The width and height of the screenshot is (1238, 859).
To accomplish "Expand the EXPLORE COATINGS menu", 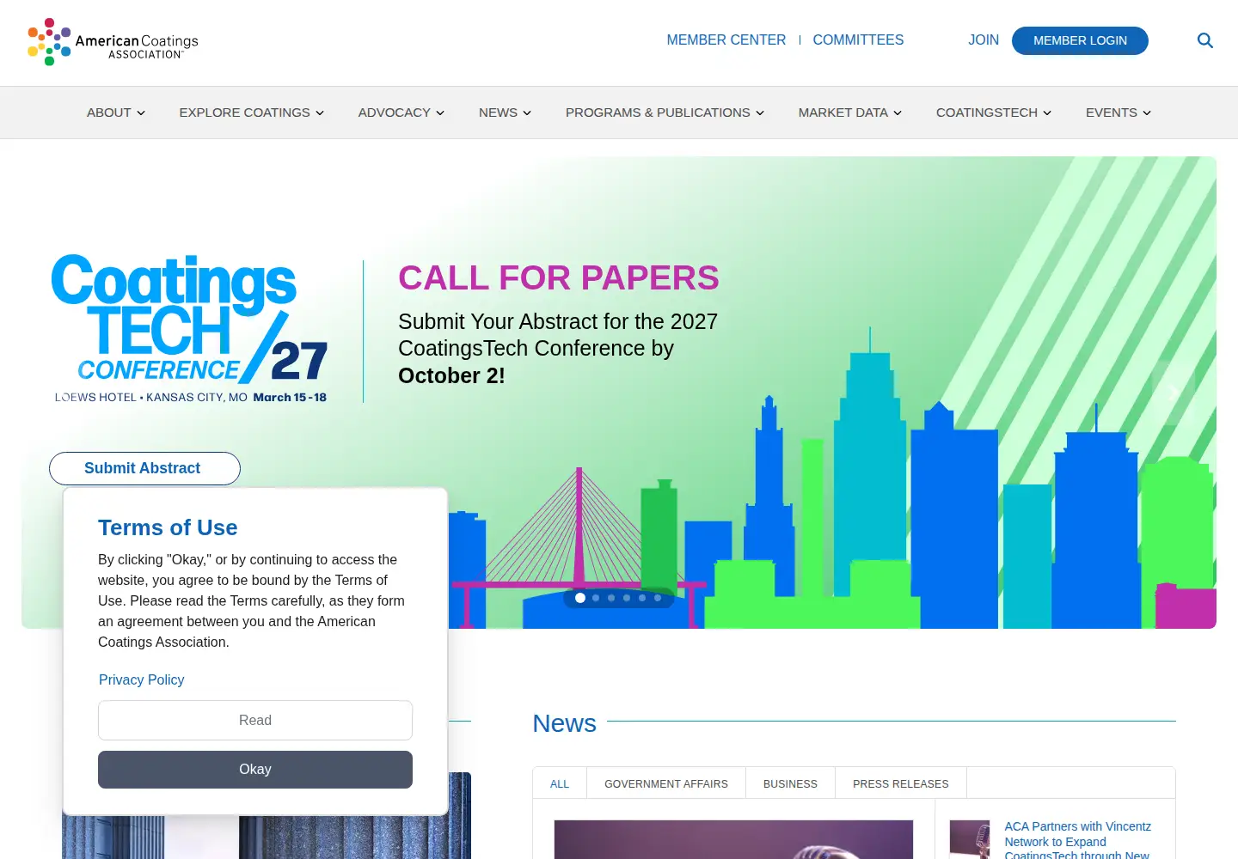I will pyautogui.click(x=252, y=113).
